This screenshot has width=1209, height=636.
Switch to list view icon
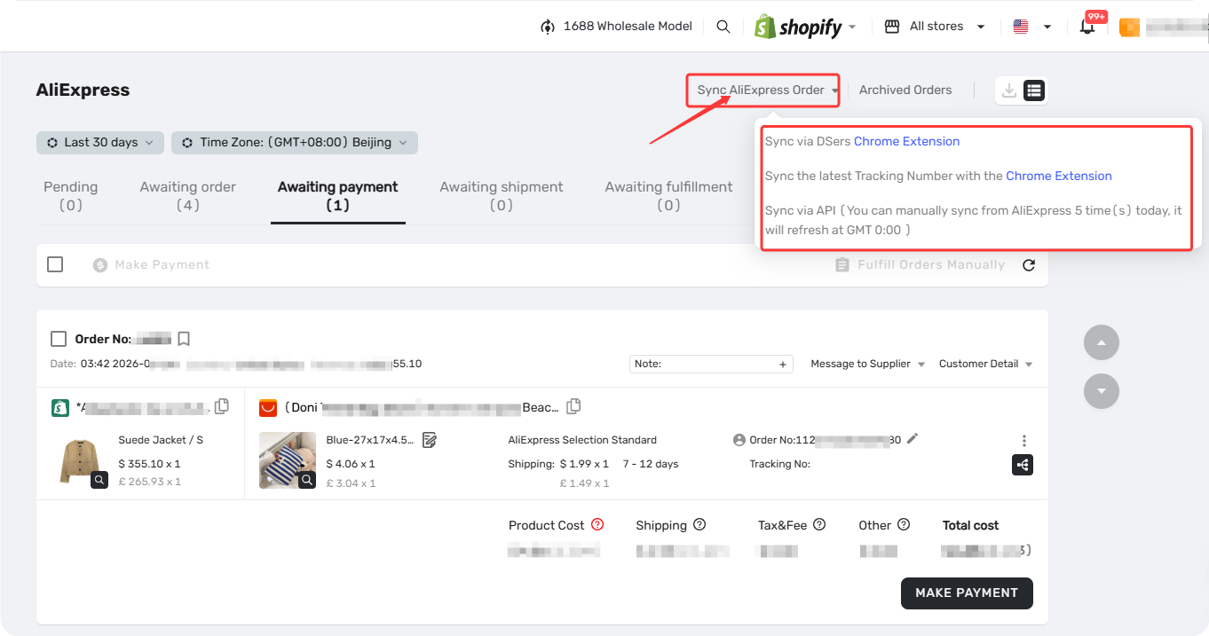point(1034,90)
